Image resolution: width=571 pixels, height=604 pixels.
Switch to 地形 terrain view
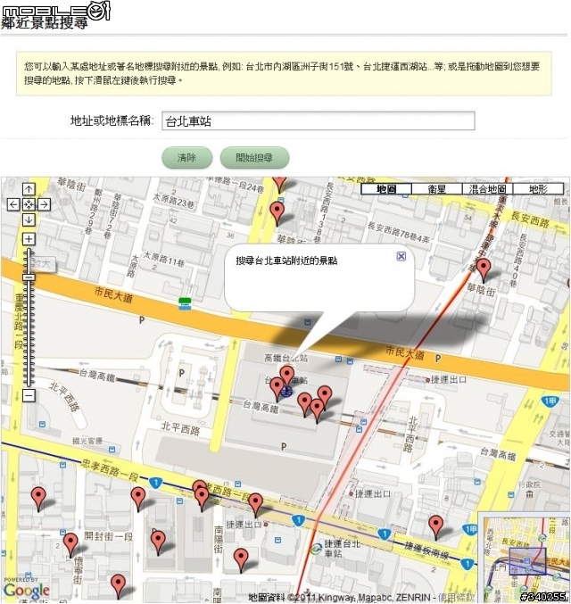[538, 189]
